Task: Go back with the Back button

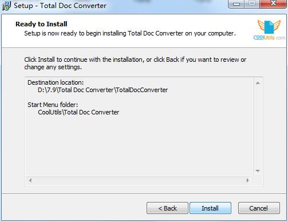Action: [167, 208]
